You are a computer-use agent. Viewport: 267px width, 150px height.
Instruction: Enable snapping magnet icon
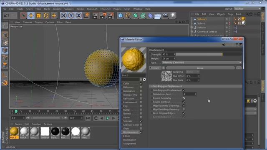click(5, 82)
